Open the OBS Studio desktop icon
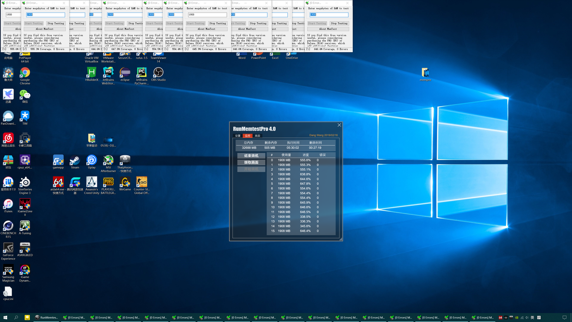 tap(158, 73)
